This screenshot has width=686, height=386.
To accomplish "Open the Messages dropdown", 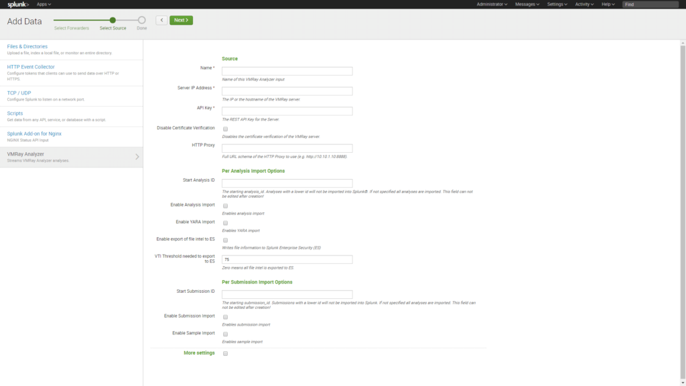I will (527, 5).
